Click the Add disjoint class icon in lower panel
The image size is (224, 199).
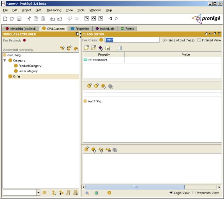click(94, 150)
